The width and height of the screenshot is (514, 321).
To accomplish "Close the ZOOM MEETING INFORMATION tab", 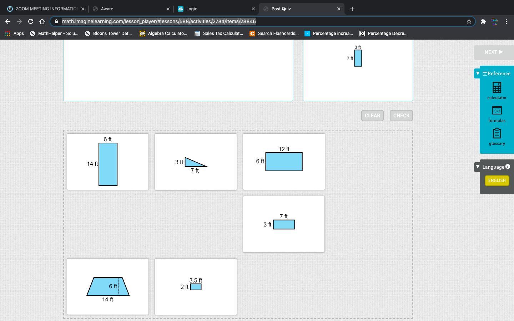I will point(83,9).
